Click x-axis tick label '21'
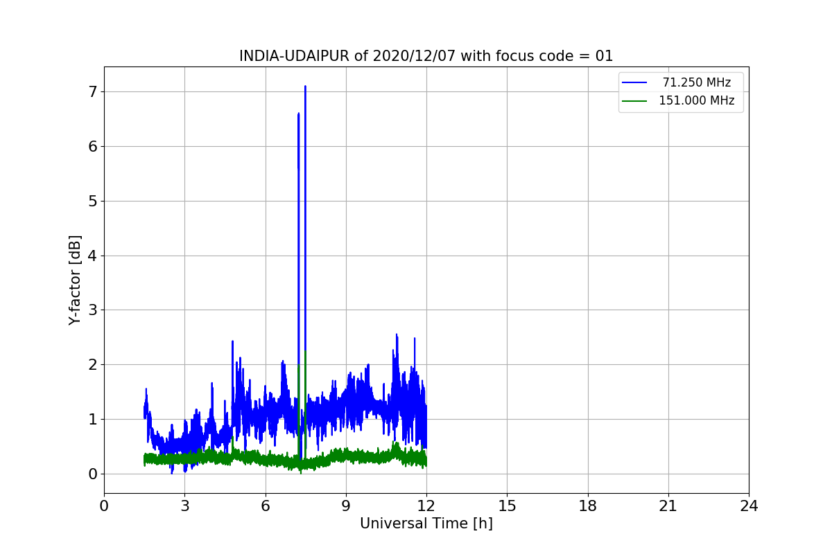 click(x=668, y=506)
